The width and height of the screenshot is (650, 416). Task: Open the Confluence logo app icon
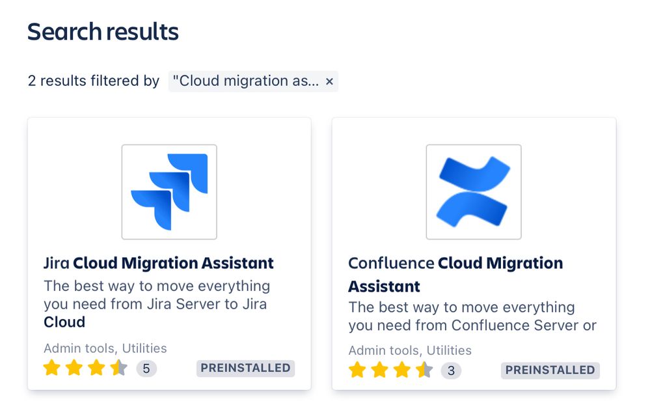point(474,192)
